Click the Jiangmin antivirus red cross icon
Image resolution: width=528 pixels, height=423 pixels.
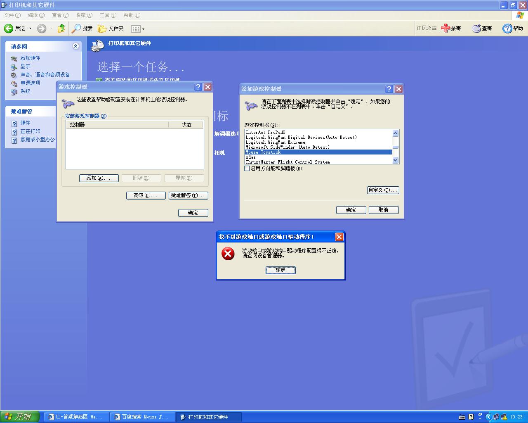coord(445,29)
